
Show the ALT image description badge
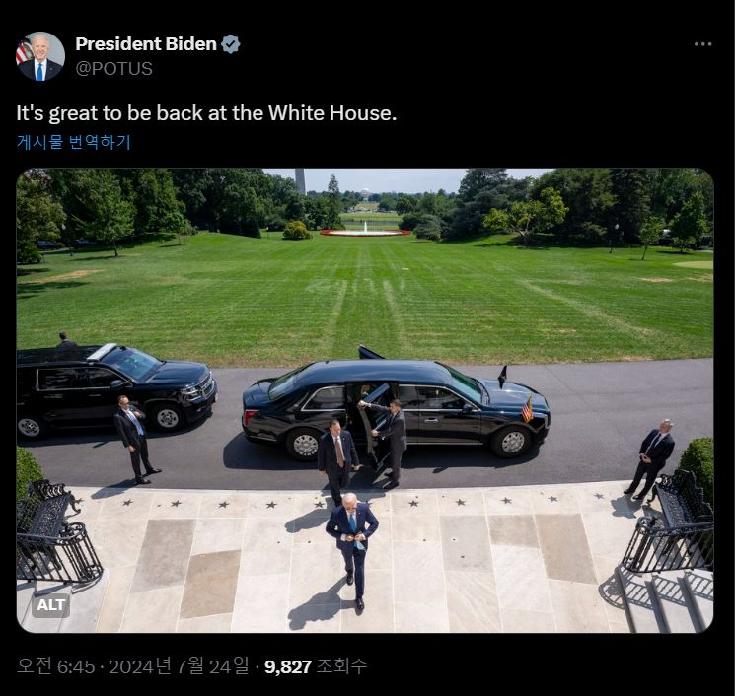51,605
